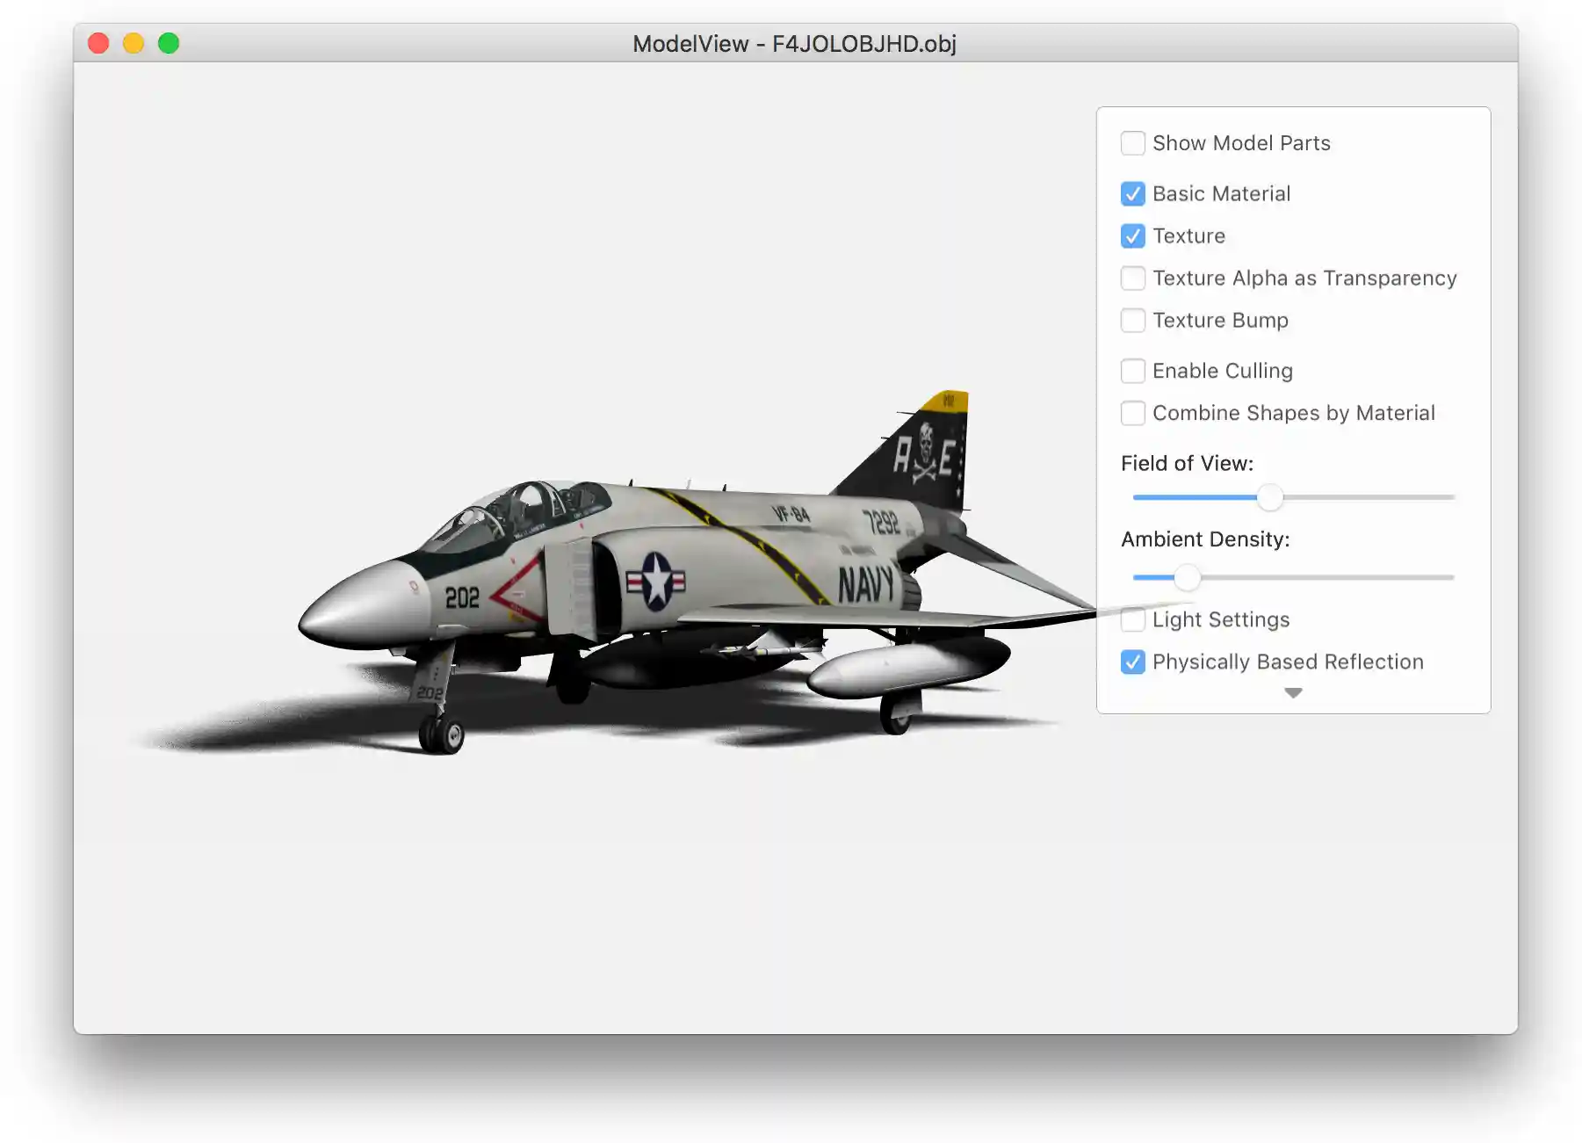The height and width of the screenshot is (1143, 1582).
Task: Check the Enable Culling option
Action: coord(1132,371)
